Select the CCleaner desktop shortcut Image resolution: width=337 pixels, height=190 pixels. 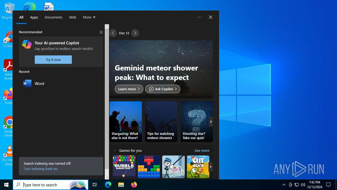8,39
